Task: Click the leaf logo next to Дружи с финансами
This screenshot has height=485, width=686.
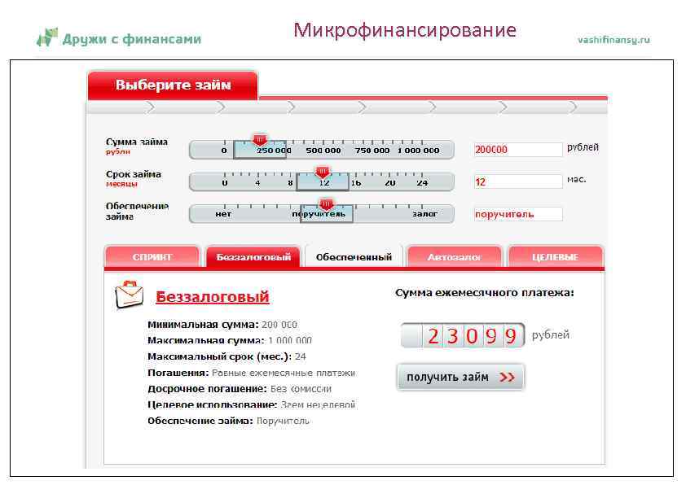Action: 46,36
